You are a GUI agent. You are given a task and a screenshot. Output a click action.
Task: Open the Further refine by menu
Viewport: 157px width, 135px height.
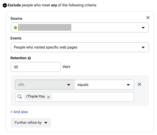[x=31, y=123]
